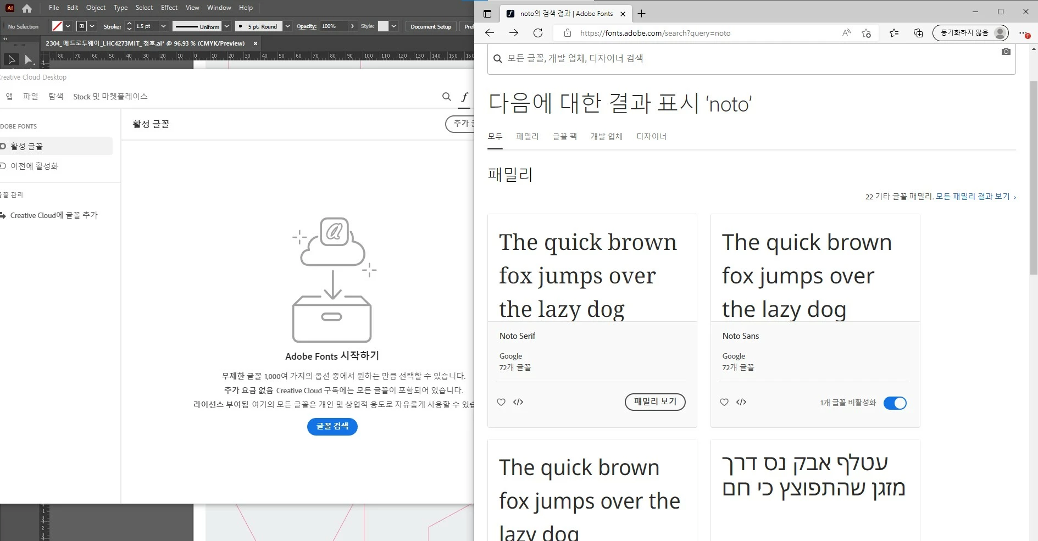Click the 동기화하지 않음 profile button
1038x541 pixels.
tap(971, 33)
